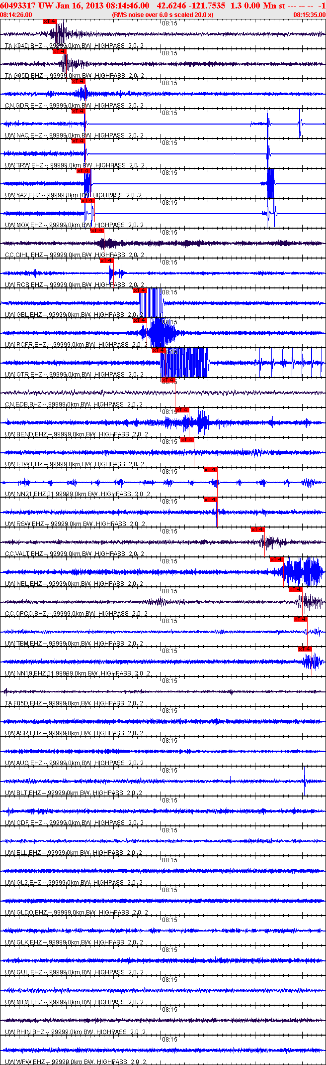
Task: Select the UW.NN19.EHZ.01 station label
Action: point(78,673)
